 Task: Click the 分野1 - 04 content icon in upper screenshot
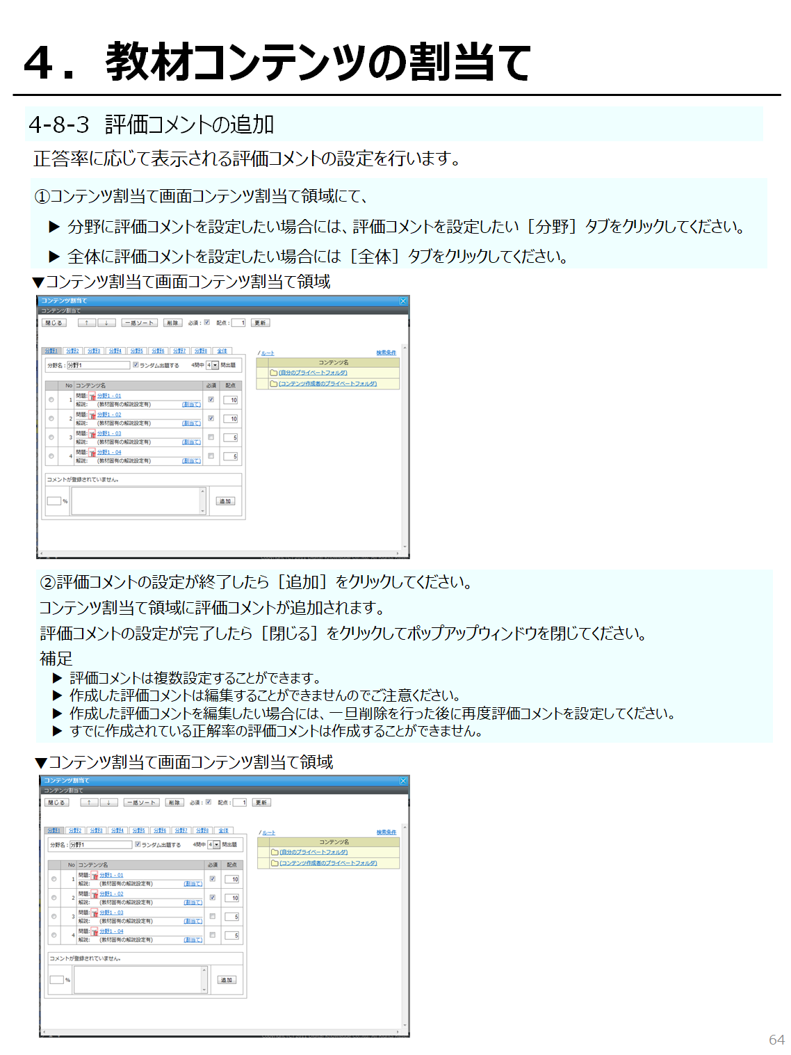(x=92, y=453)
